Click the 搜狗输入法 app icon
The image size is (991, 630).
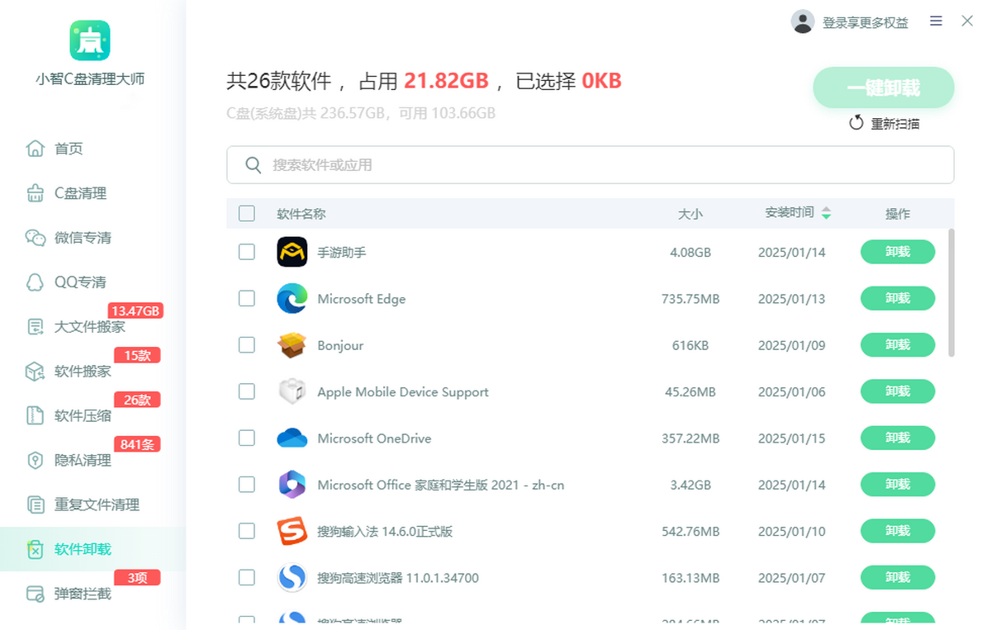pyautogui.click(x=292, y=531)
